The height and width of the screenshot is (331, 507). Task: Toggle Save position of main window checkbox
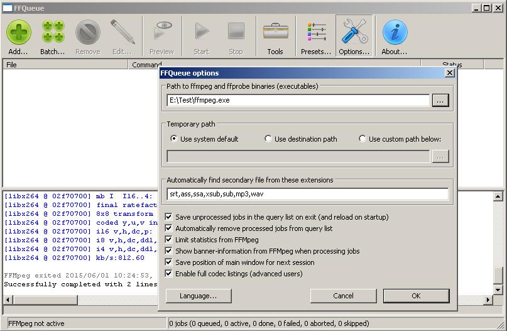point(168,262)
